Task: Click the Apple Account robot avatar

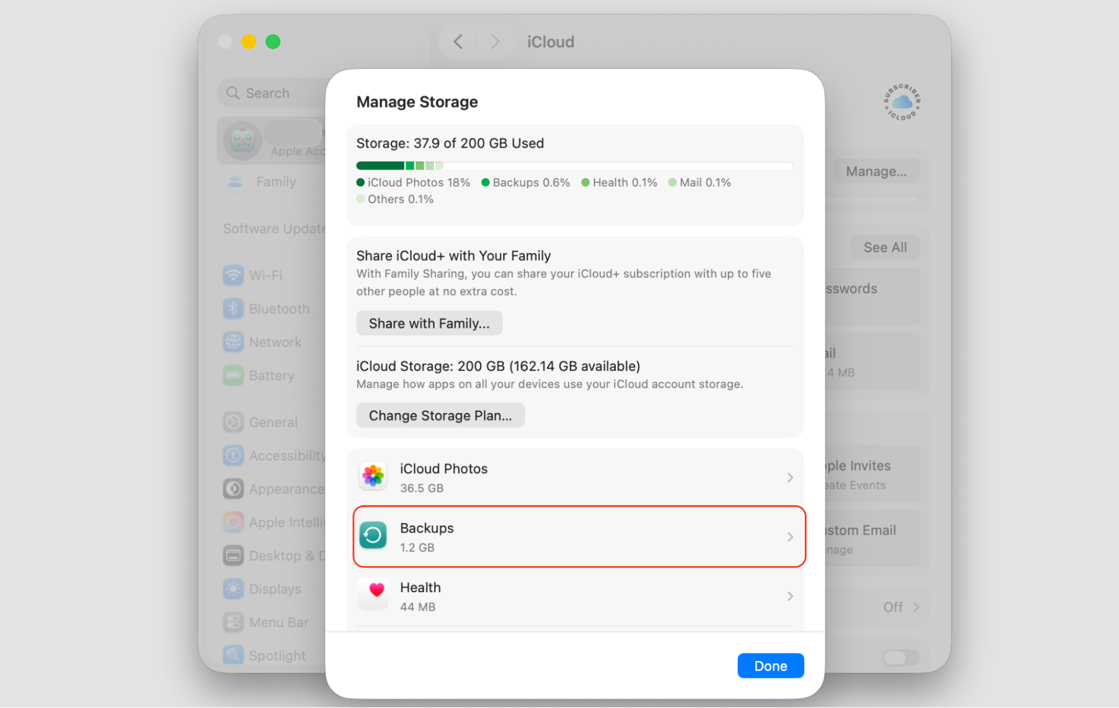Action: (x=242, y=140)
